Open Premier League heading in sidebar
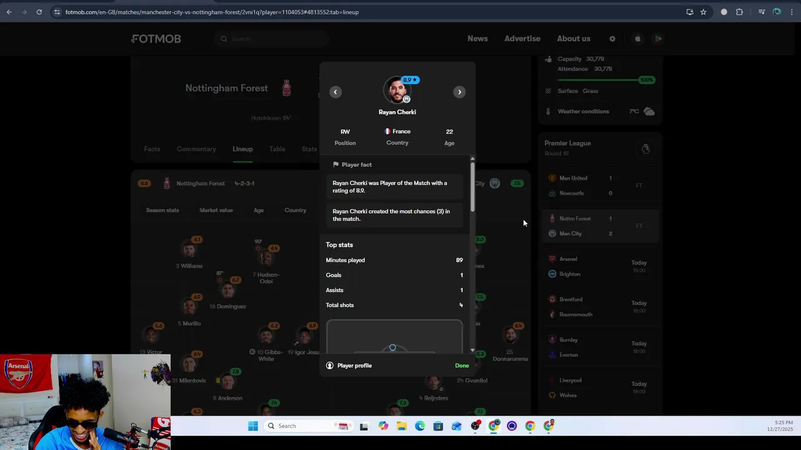Viewport: 801px width, 450px height. click(568, 143)
